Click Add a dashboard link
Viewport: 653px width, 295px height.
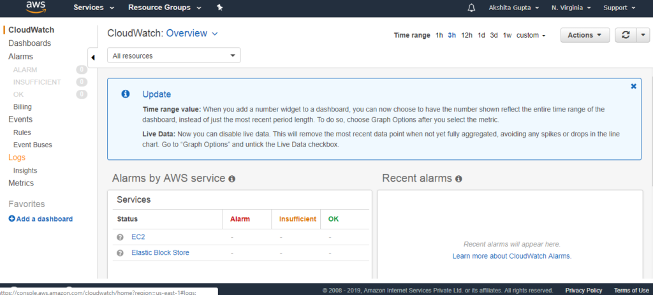pos(41,219)
